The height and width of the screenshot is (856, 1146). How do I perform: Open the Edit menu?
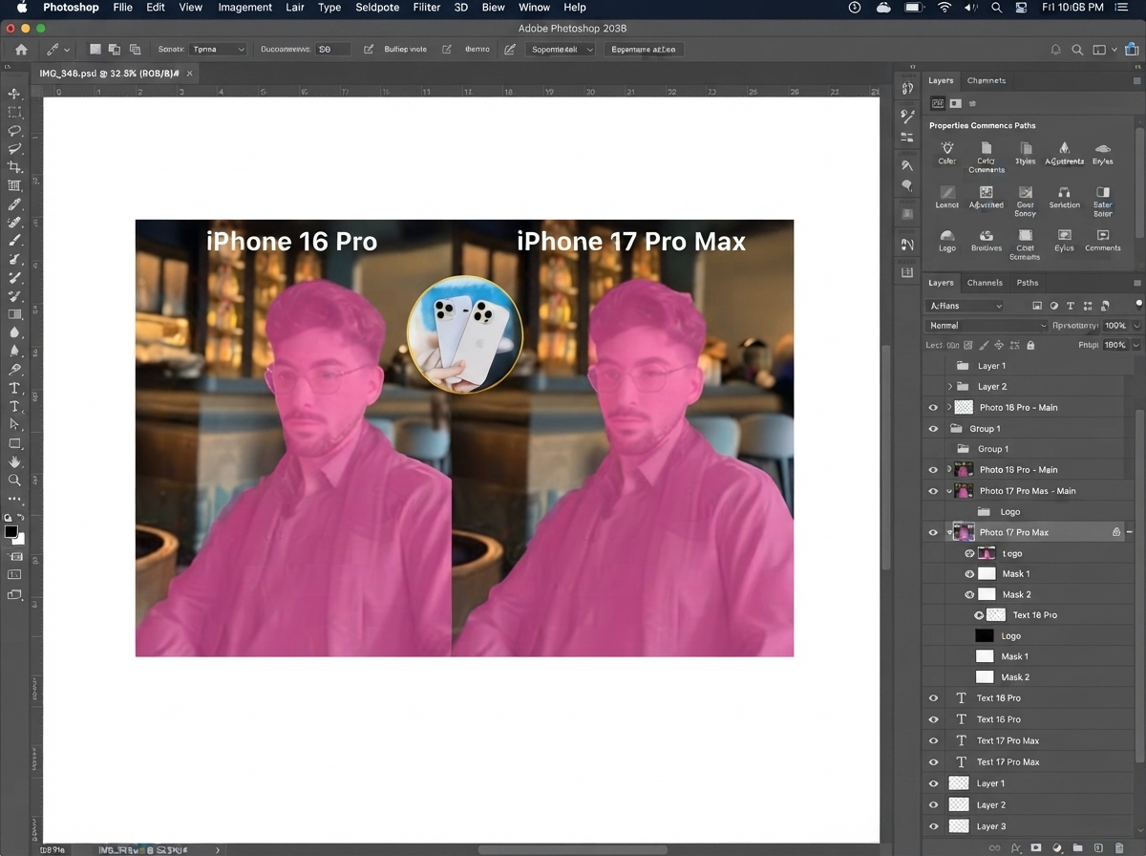(156, 8)
